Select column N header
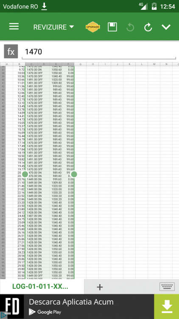179x319 pixels. click(x=166, y=64)
